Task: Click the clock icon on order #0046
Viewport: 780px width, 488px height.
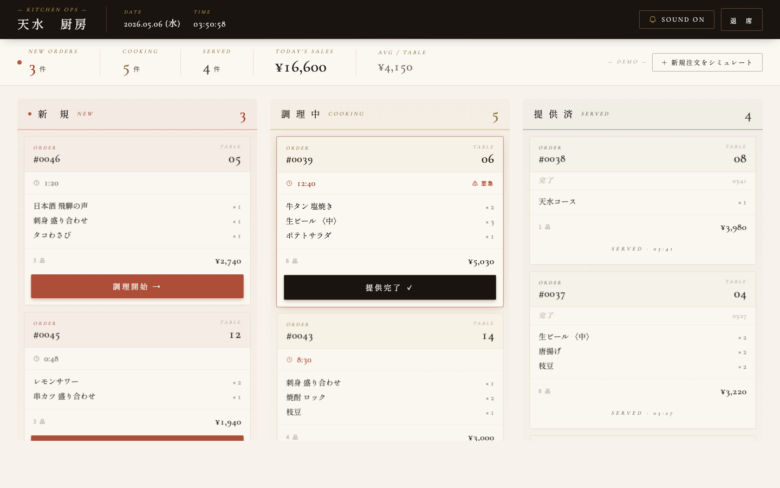Action: pyautogui.click(x=36, y=183)
